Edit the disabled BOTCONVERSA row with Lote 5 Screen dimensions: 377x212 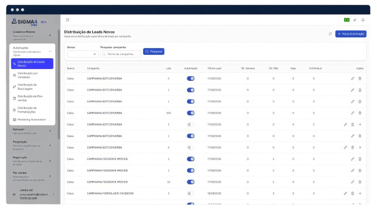(345, 124)
